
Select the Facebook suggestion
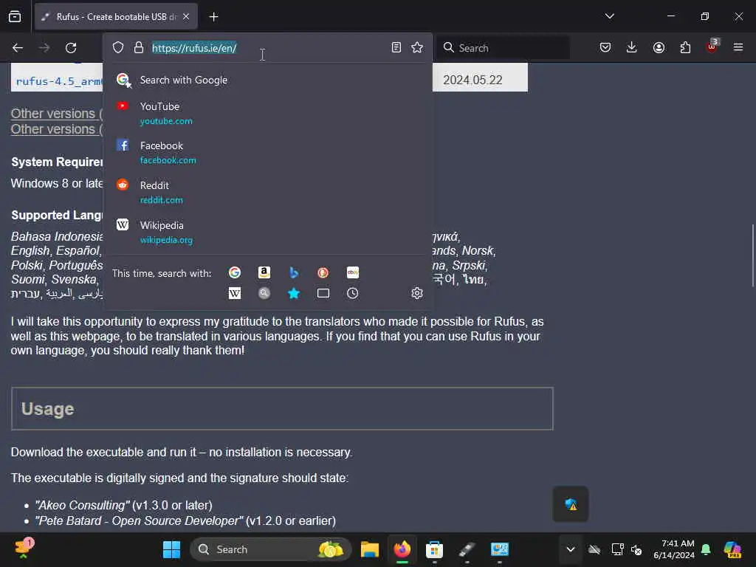point(267,152)
